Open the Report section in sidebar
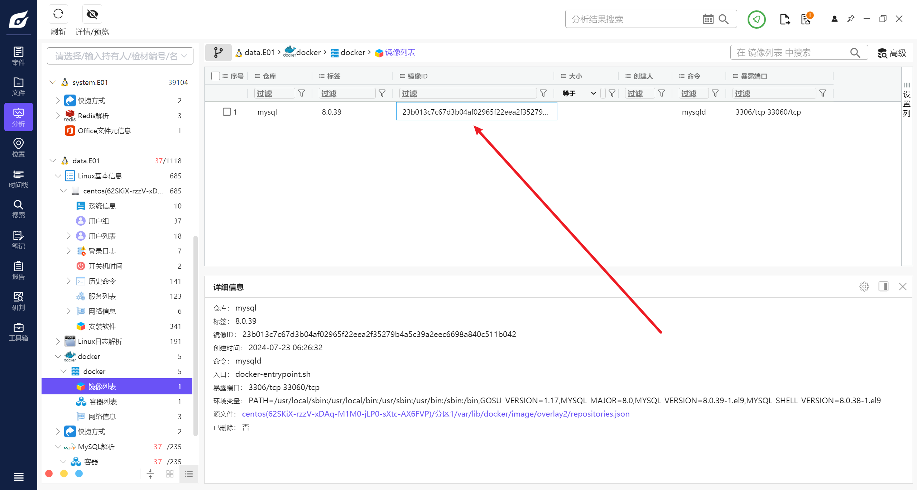 pyautogui.click(x=18, y=270)
